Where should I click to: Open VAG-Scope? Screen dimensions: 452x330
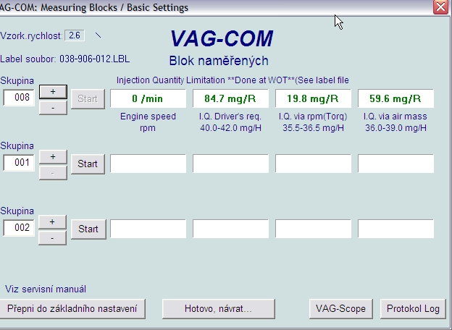(340, 309)
